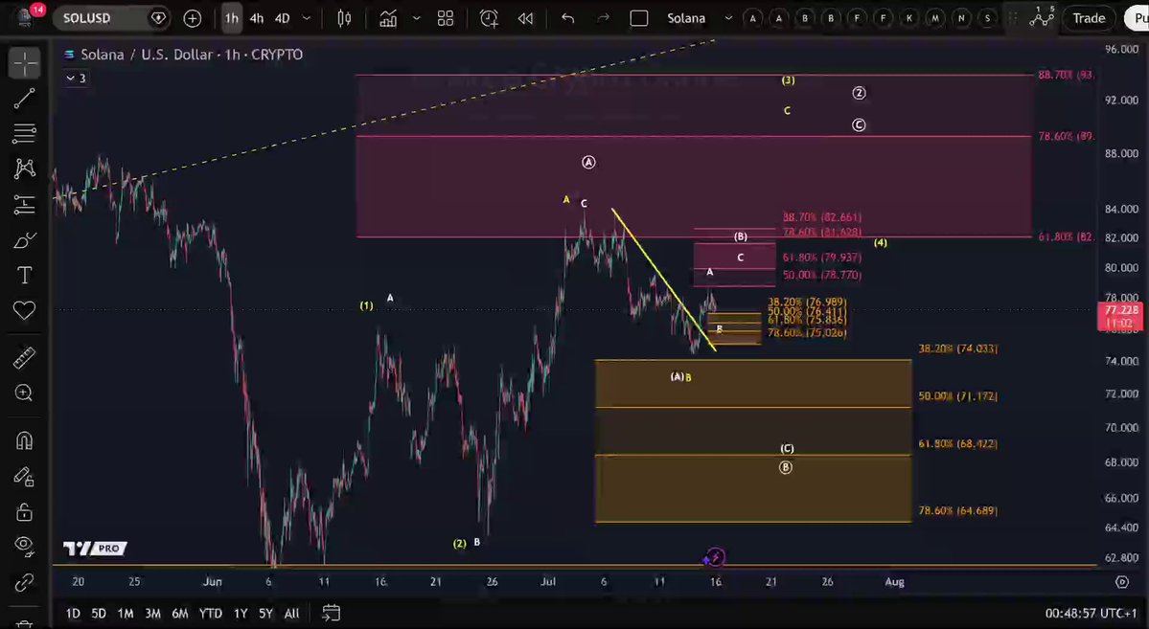The height and width of the screenshot is (629, 1149).
Task: Undo the last chart action
Action: click(x=568, y=18)
